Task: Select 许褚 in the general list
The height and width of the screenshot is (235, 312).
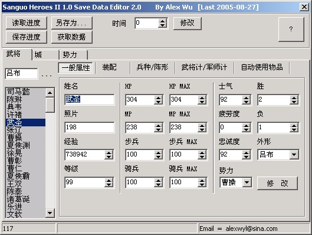Action: coord(26,115)
